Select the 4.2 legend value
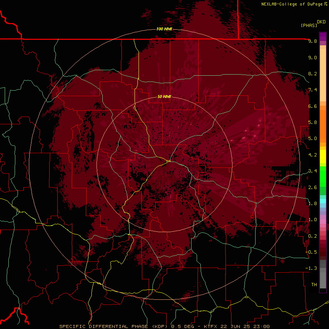 [x=313, y=155]
